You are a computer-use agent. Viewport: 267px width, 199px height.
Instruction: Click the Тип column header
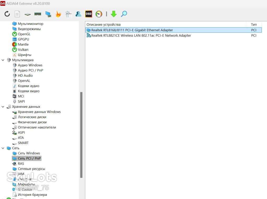[254, 24]
